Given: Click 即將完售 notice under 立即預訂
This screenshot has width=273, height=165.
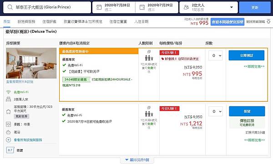Looking at the screenshot, I should 254,66.
